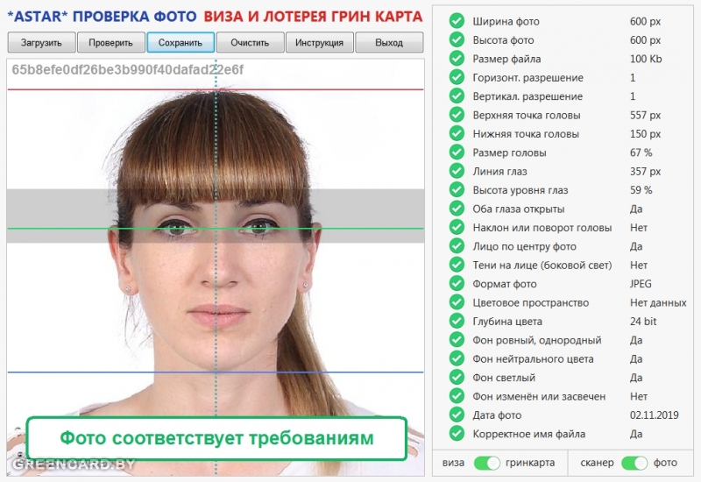Viewport: 701px width, 482px height.
Task: Click the checkmark beside Линия глаз
Action: tap(457, 171)
